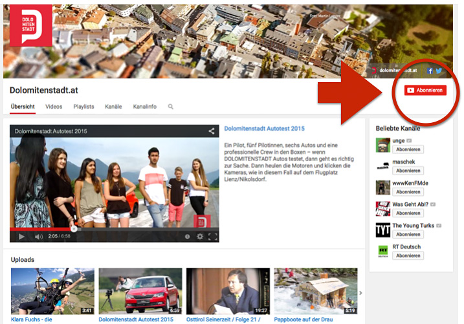Subscribe with the red Abonnieren button
Screen dimensions: 464x324
(425, 90)
